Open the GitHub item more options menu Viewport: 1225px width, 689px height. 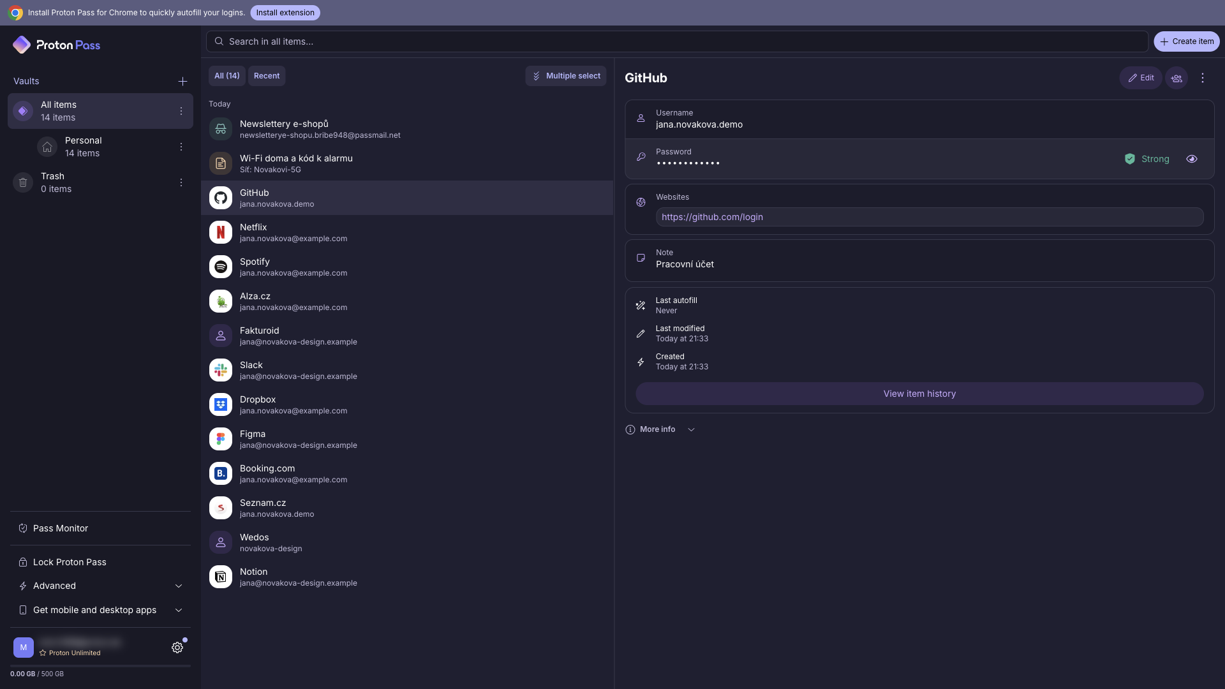point(1203,78)
